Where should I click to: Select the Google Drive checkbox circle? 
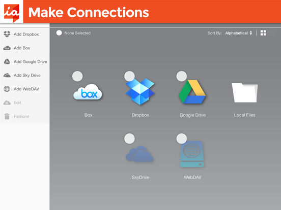pos(182,76)
